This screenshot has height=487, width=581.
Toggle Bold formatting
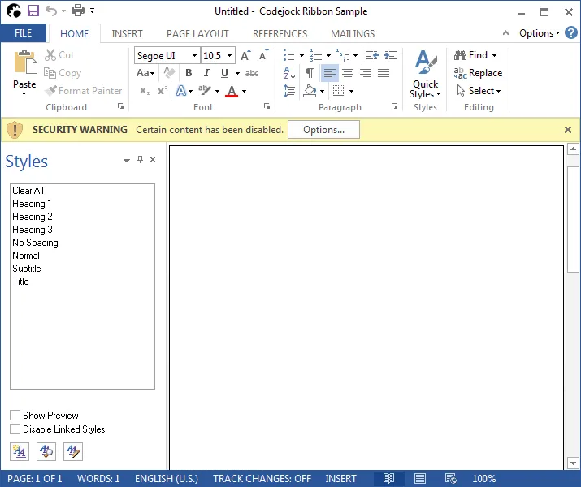pos(189,73)
